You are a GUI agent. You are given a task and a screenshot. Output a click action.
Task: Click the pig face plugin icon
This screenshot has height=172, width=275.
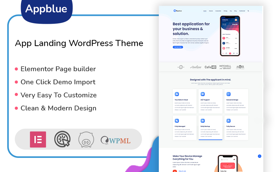[x=86, y=140]
